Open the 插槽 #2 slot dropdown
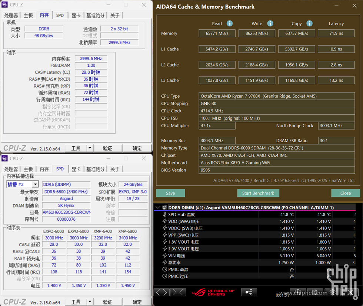The height and width of the screenshot is (306, 363). pyautogui.click(x=35, y=184)
